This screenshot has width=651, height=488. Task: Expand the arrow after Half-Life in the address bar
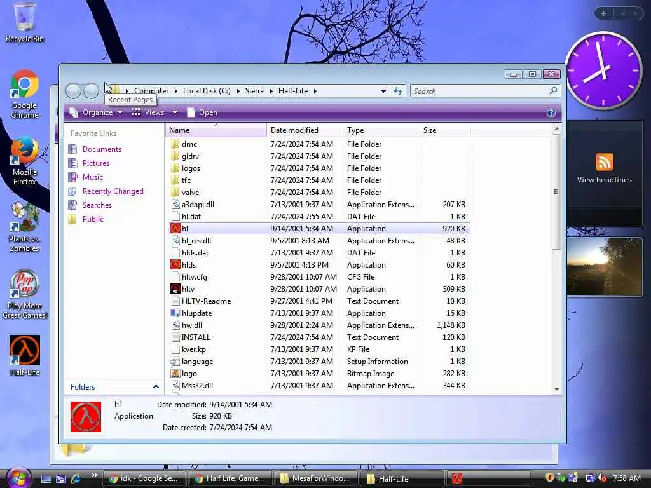tap(315, 91)
